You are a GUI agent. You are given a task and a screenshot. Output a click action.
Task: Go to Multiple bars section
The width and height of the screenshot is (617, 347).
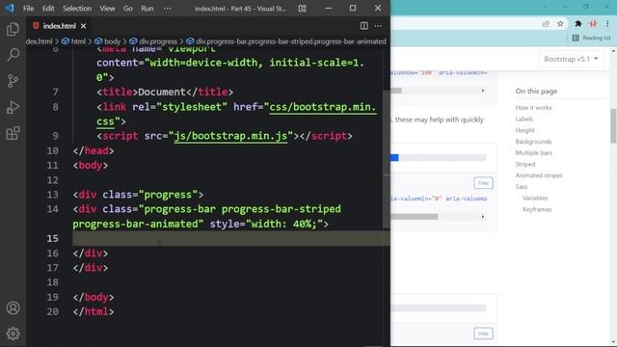[533, 152]
